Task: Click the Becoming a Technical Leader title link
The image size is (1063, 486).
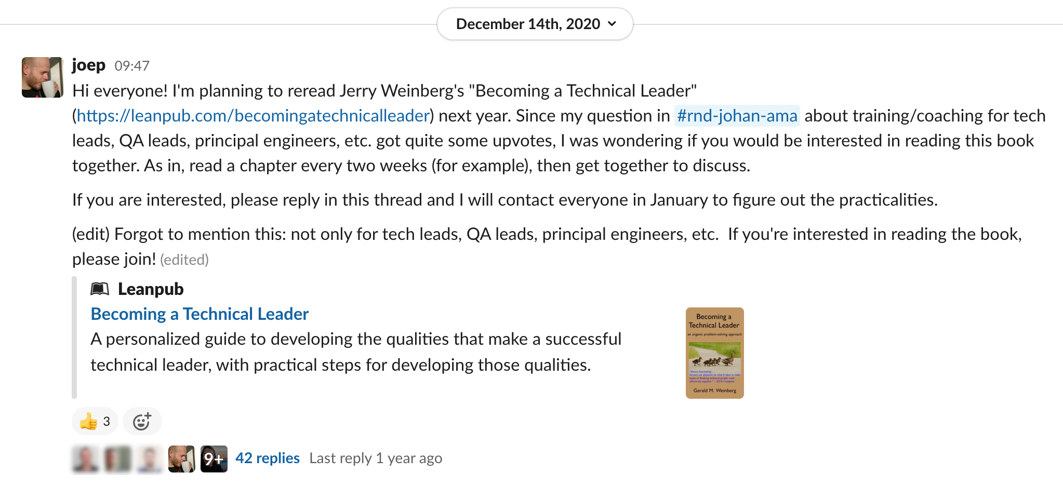Action: click(200, 314)
